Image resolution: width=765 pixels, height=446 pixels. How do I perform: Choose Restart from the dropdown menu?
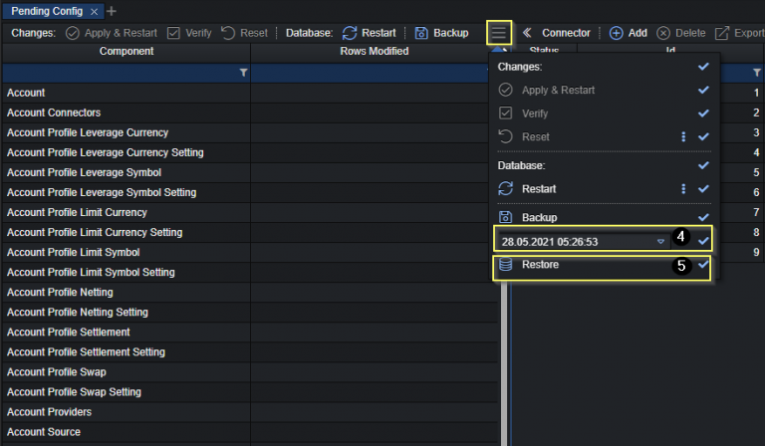(539, 188)
